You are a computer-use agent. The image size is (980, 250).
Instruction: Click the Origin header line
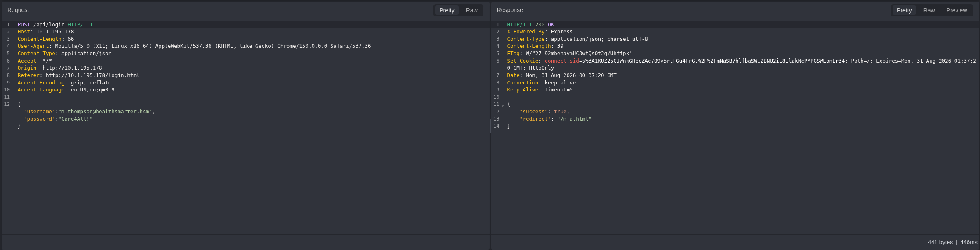[60, 68]
